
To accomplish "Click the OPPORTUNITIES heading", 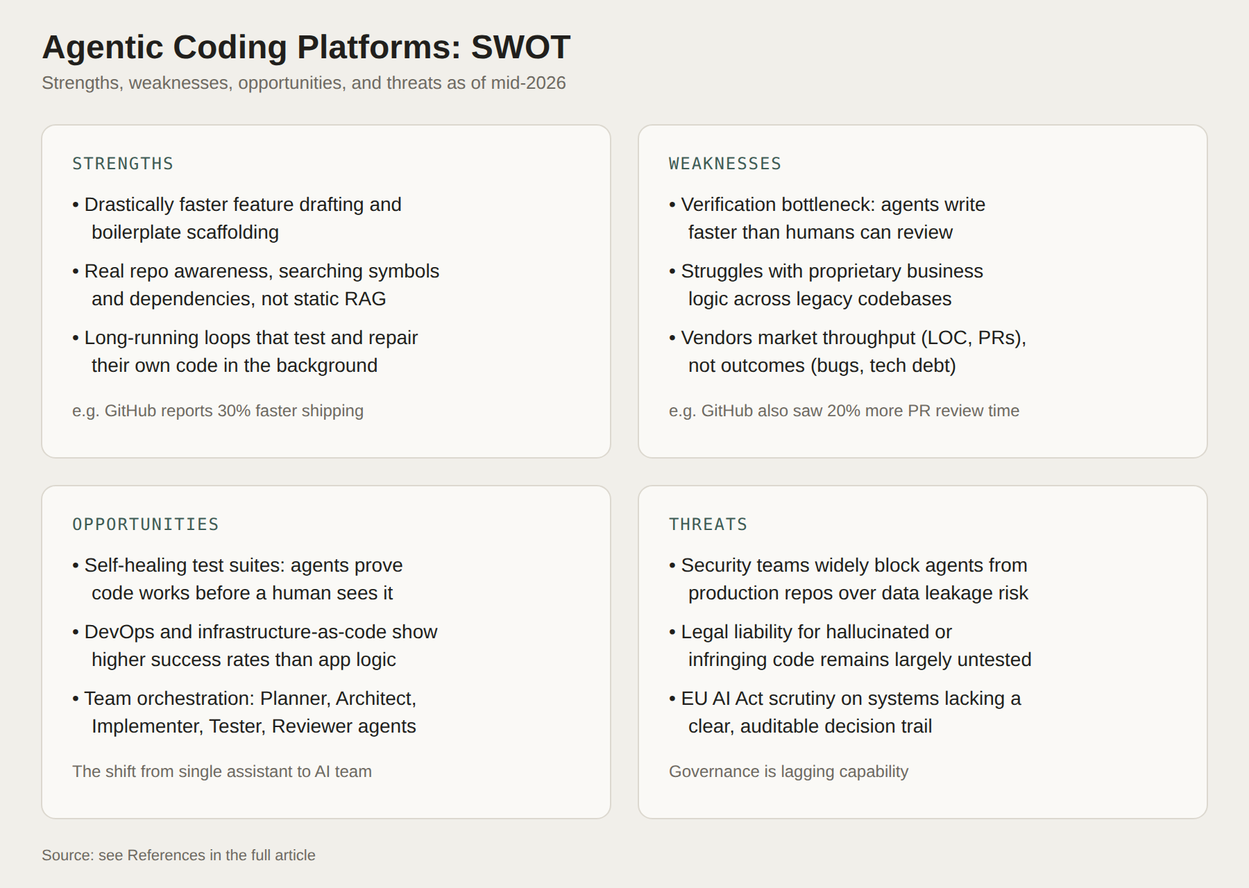I will pos(146,524).
